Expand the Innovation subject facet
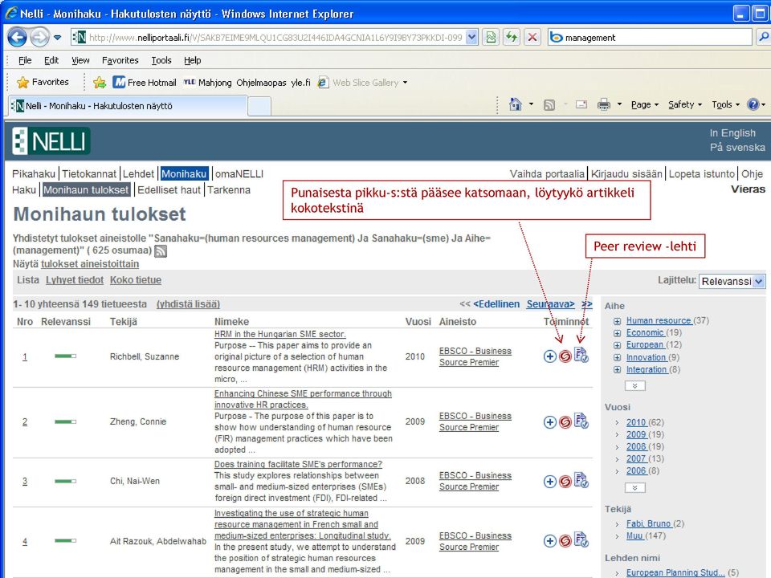Viewport: 771px width, 578px height. point(617,358)
